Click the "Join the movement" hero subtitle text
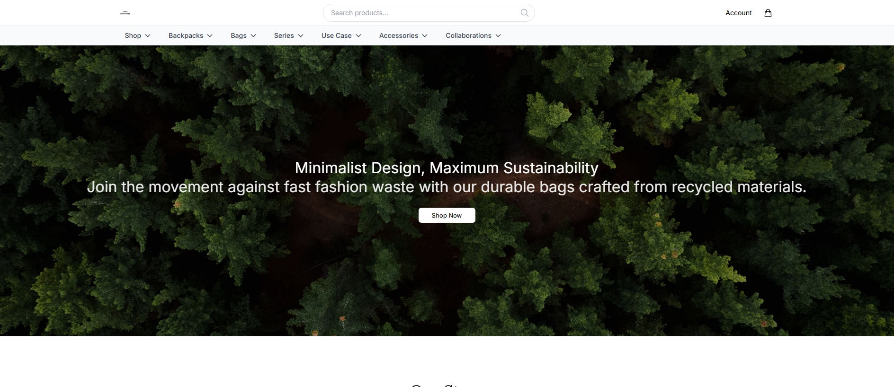The image size is (894, 387). click(x=447, y=187)
